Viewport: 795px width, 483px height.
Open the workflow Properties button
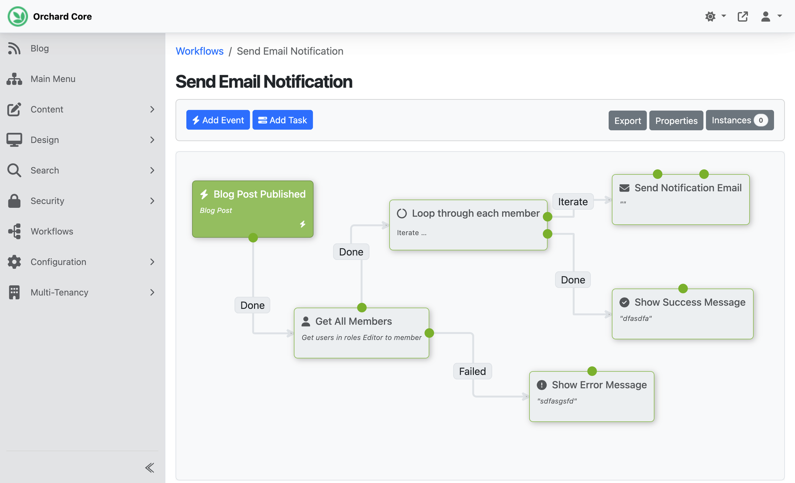click(x=676, y=120)
